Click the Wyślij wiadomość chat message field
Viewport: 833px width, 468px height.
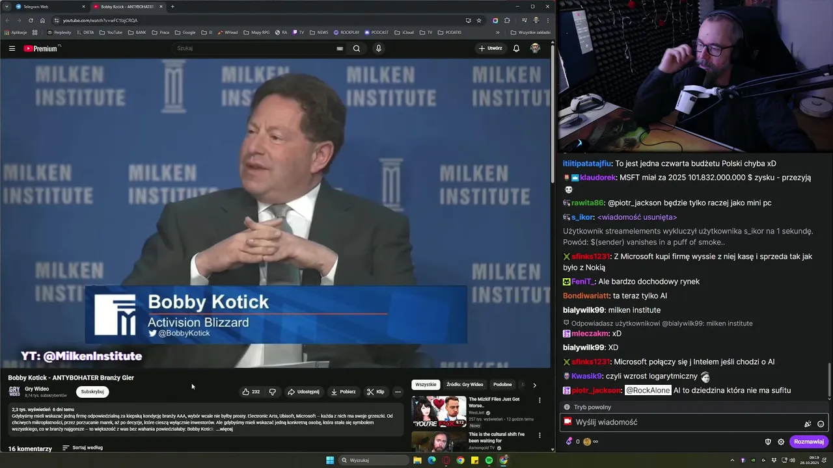(x=694, y=422)
